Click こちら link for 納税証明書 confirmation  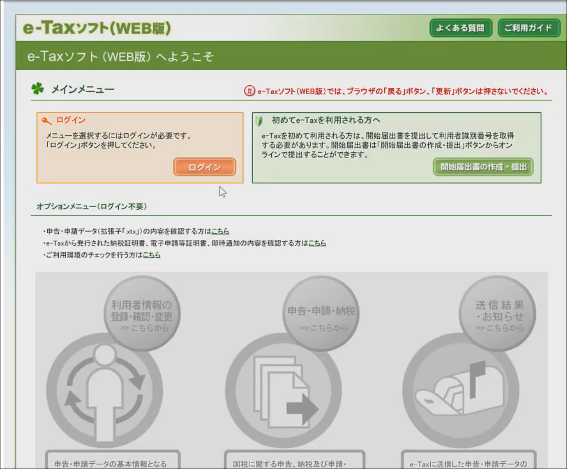coord(317,243)
